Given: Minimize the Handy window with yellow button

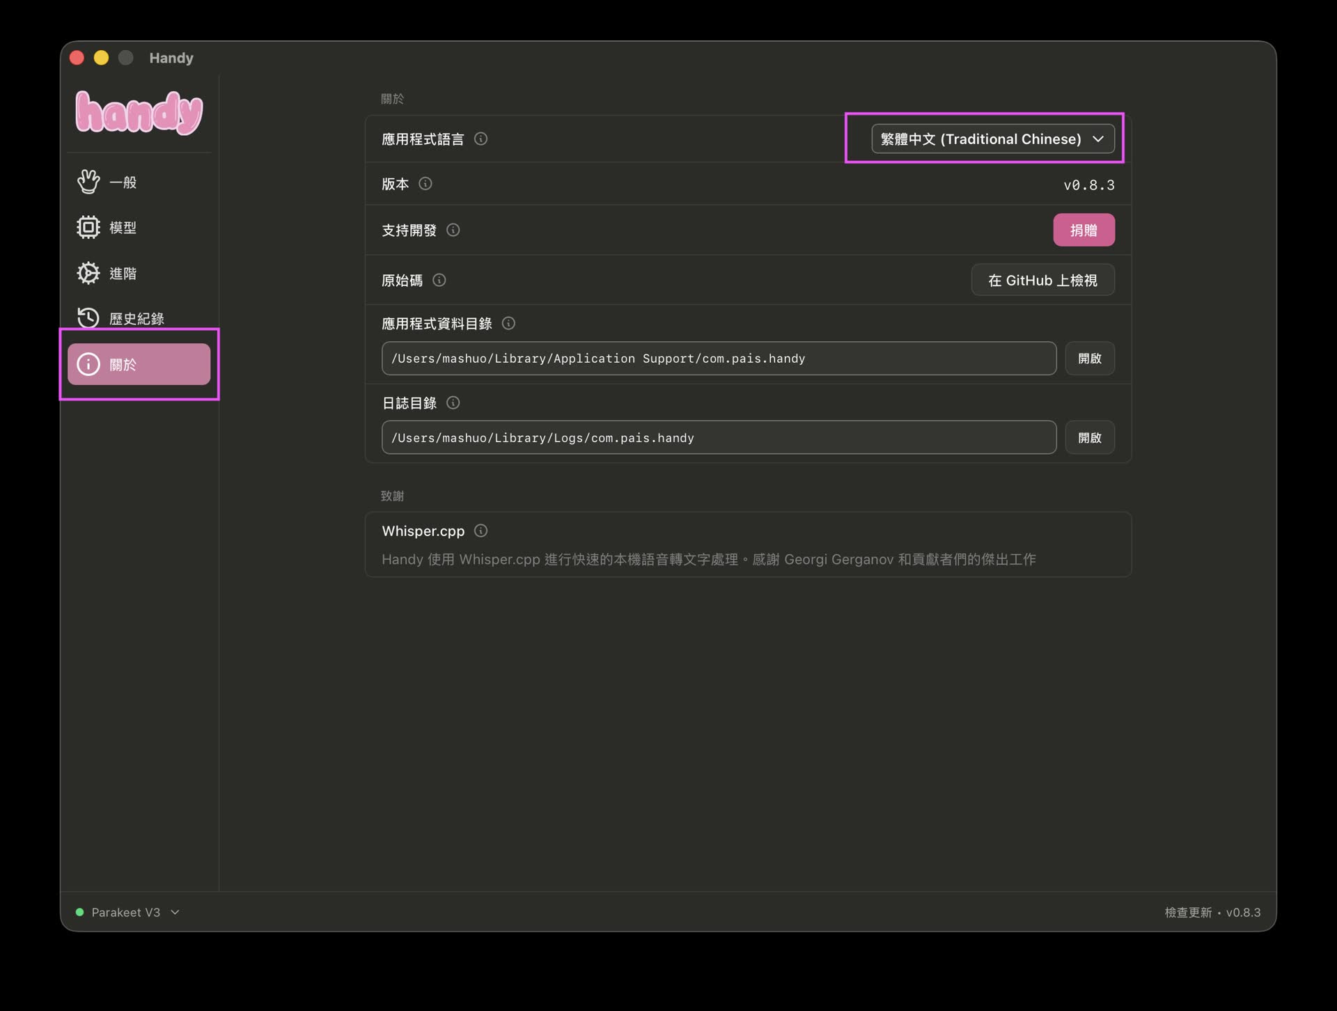Looking at the screenshot, I should click(102, 58).
